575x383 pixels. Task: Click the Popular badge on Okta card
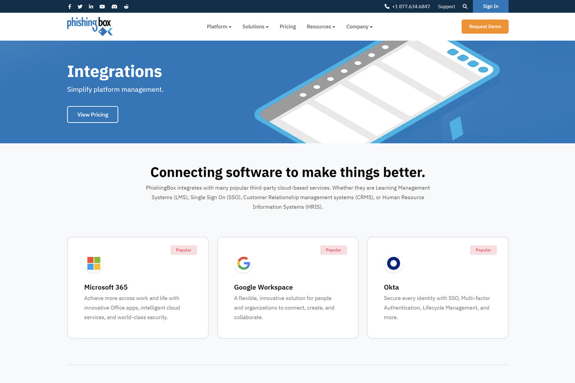483,250
